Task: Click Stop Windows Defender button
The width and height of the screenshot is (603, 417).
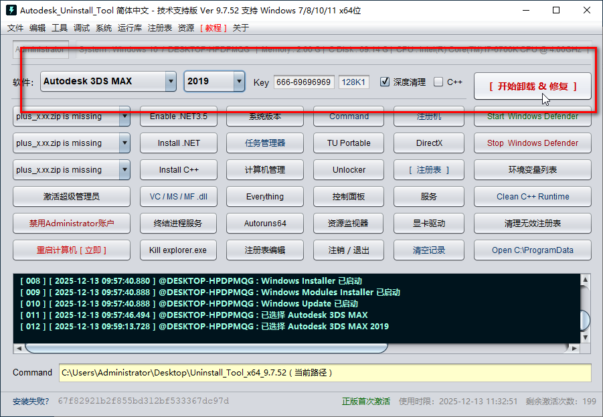Action: coord(533,143)
